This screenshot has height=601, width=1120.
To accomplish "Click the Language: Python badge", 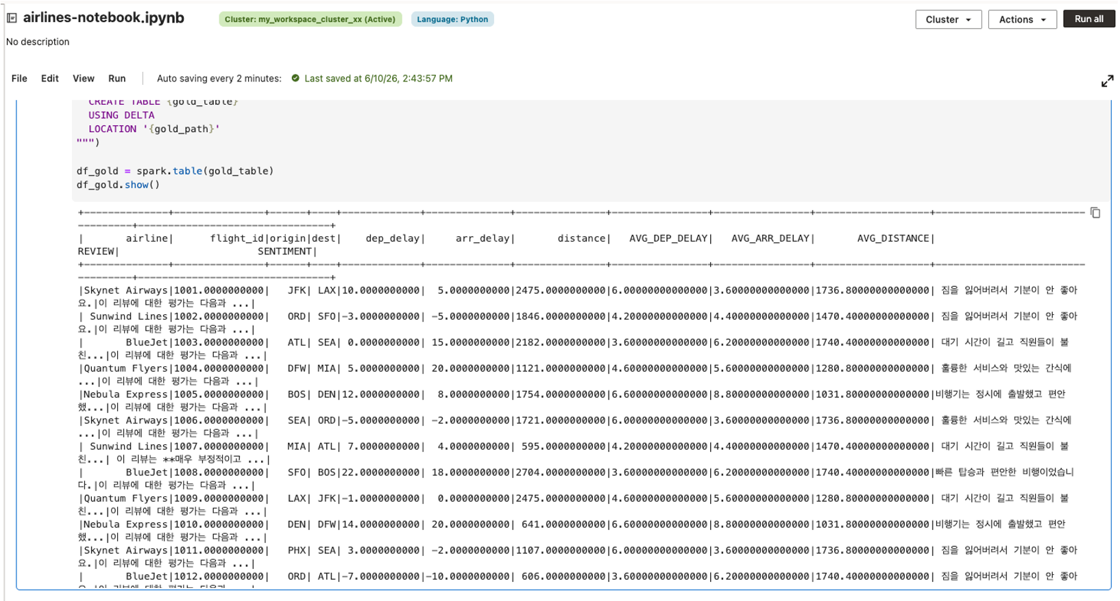I will click(452, 19).
